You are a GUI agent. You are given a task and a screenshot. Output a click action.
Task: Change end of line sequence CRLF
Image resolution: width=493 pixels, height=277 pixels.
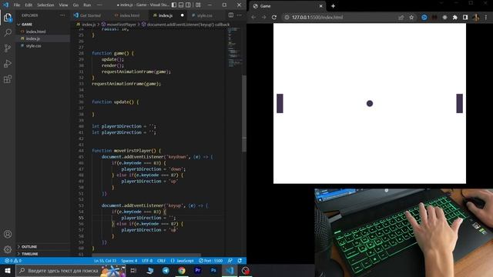click(x=161, y=261)
